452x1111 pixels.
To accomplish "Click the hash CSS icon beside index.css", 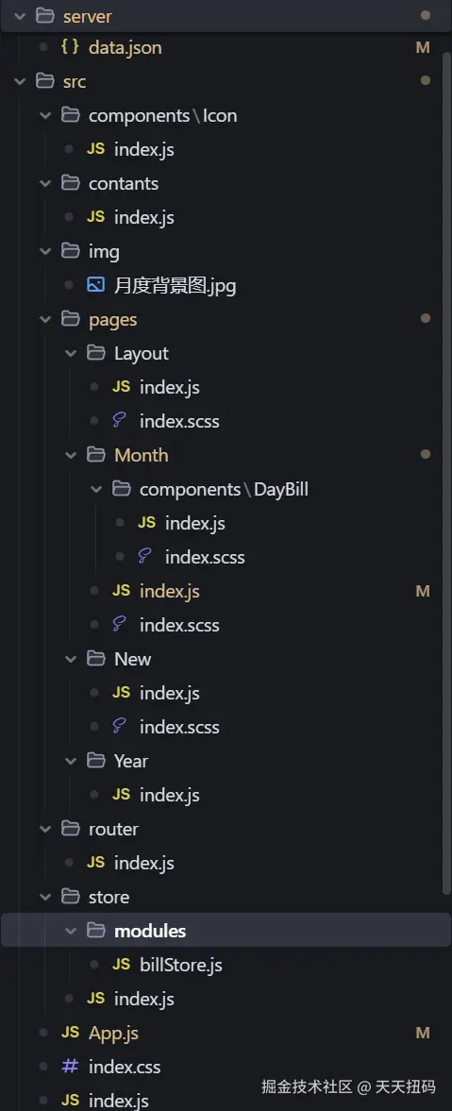I will click(70, 1067).
